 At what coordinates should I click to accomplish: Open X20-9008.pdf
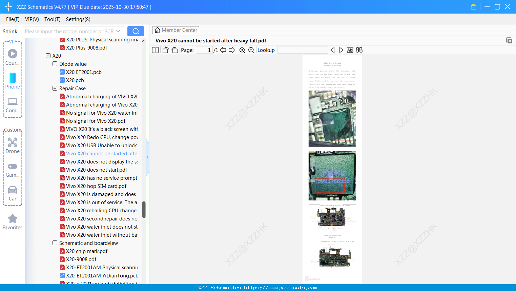pos(81,259)
